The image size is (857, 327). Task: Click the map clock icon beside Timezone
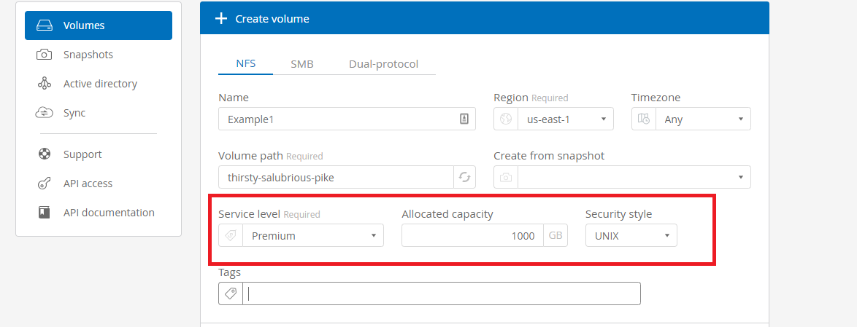(x=643, y=119)
